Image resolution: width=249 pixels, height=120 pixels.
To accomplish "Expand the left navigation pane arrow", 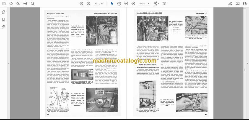I will pyautogui.click(x=9, y=63).
